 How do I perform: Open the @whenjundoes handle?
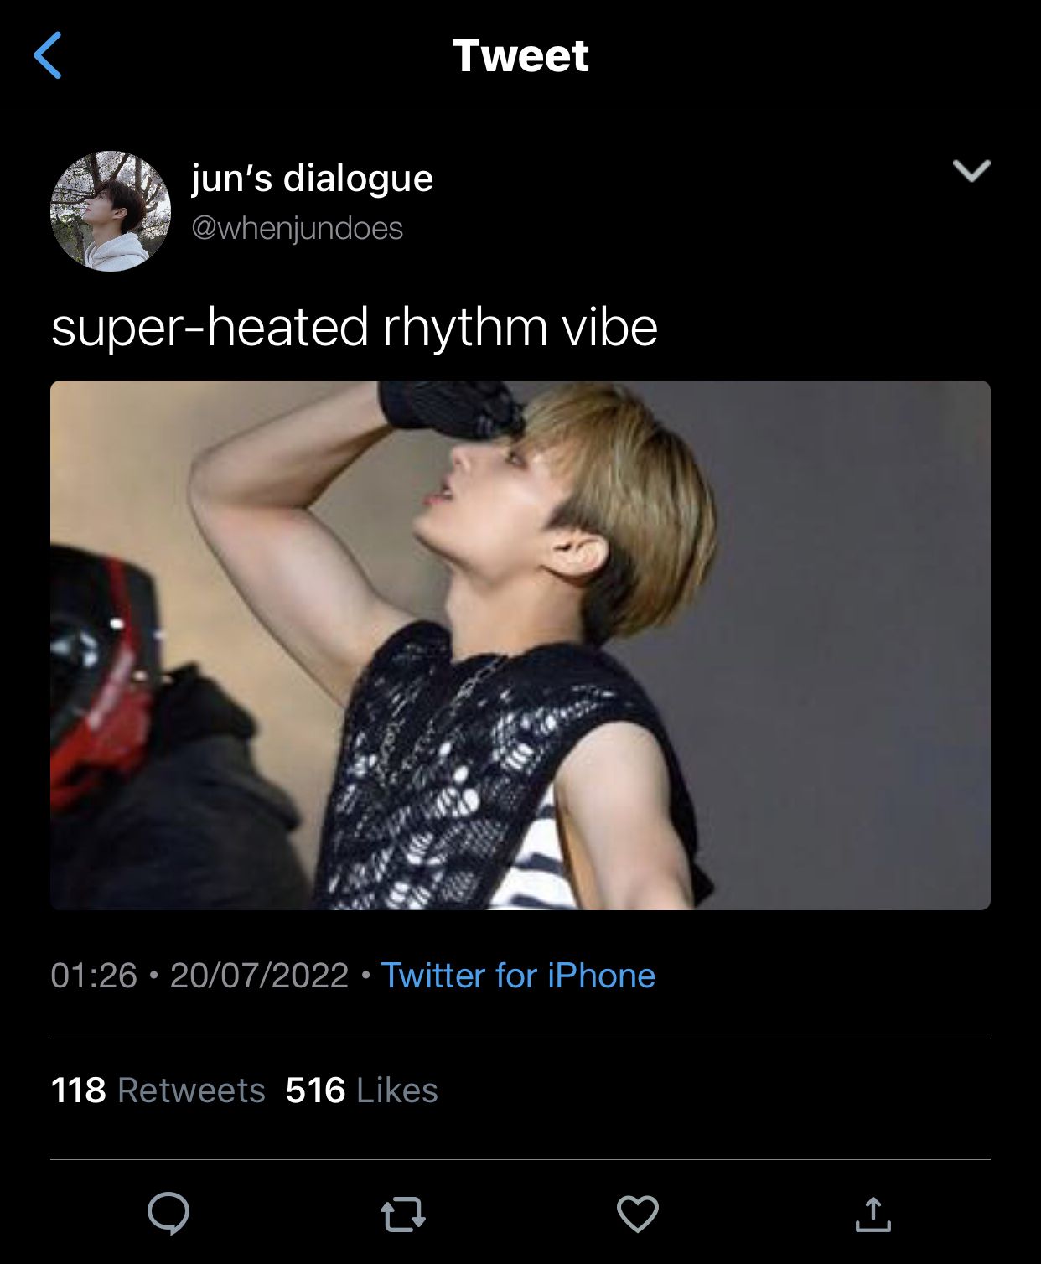tap(298, 228)
